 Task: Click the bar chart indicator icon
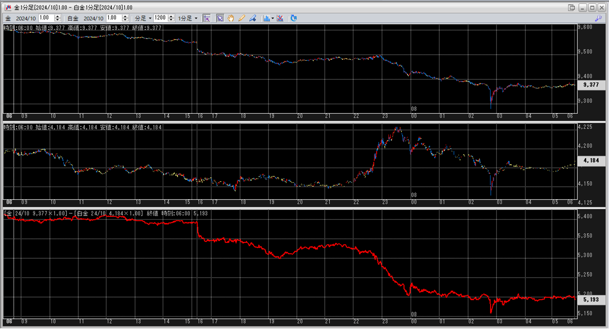[266, 18]
